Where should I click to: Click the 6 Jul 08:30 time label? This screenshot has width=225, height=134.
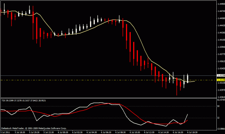pos(120,133)
